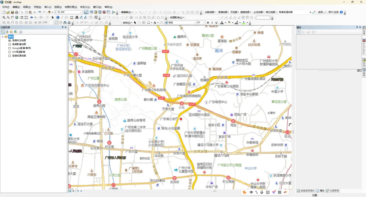Open the 视图 menu

[27, 7]
